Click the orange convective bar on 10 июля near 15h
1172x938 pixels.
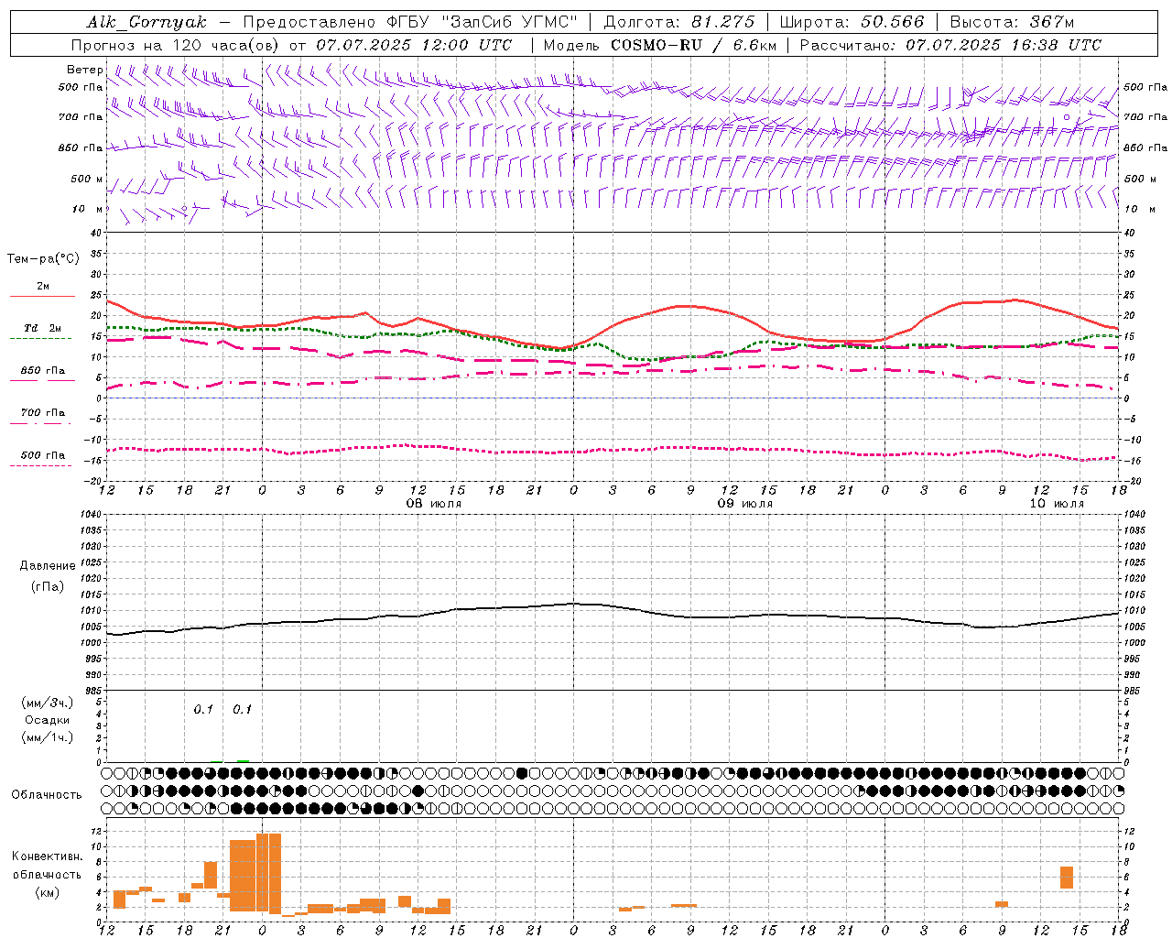[1067, 878]
